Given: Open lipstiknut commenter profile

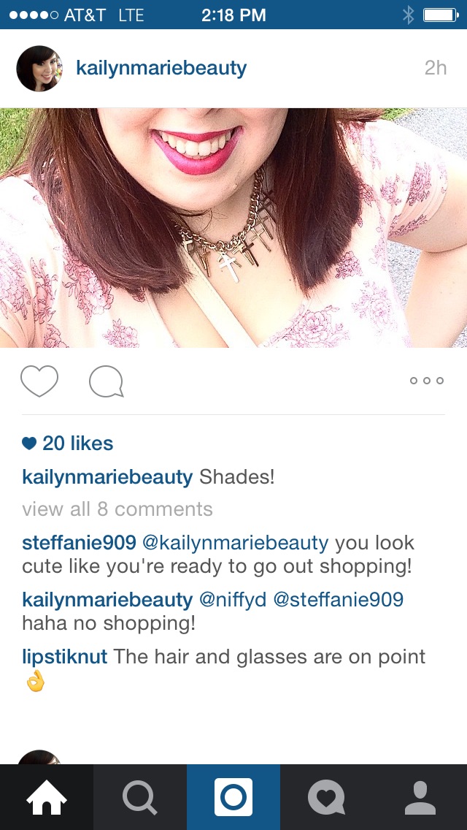Looking at the screenshot, I should coord(64,657).
